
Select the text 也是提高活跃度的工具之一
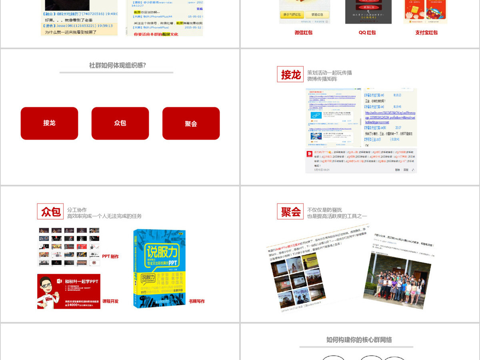point(337,216)
